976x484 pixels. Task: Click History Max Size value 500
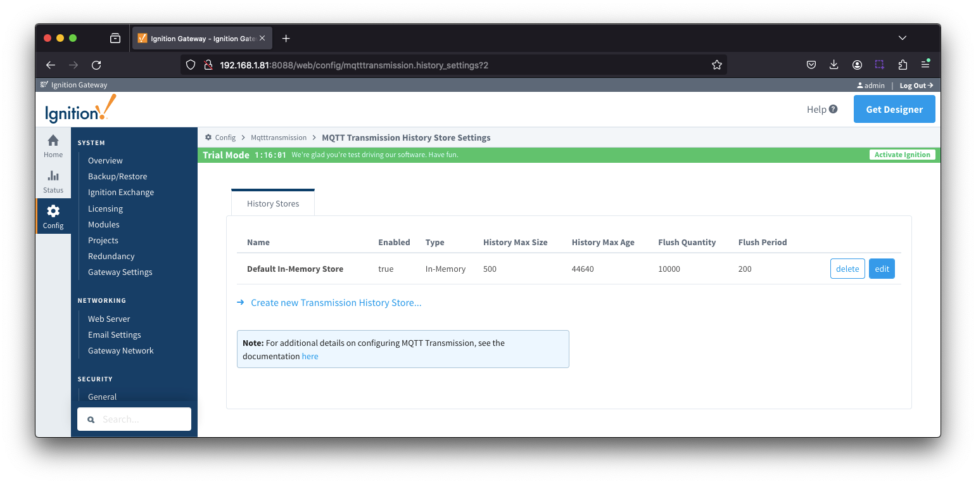pyautogui.click(x=490, y=269)
